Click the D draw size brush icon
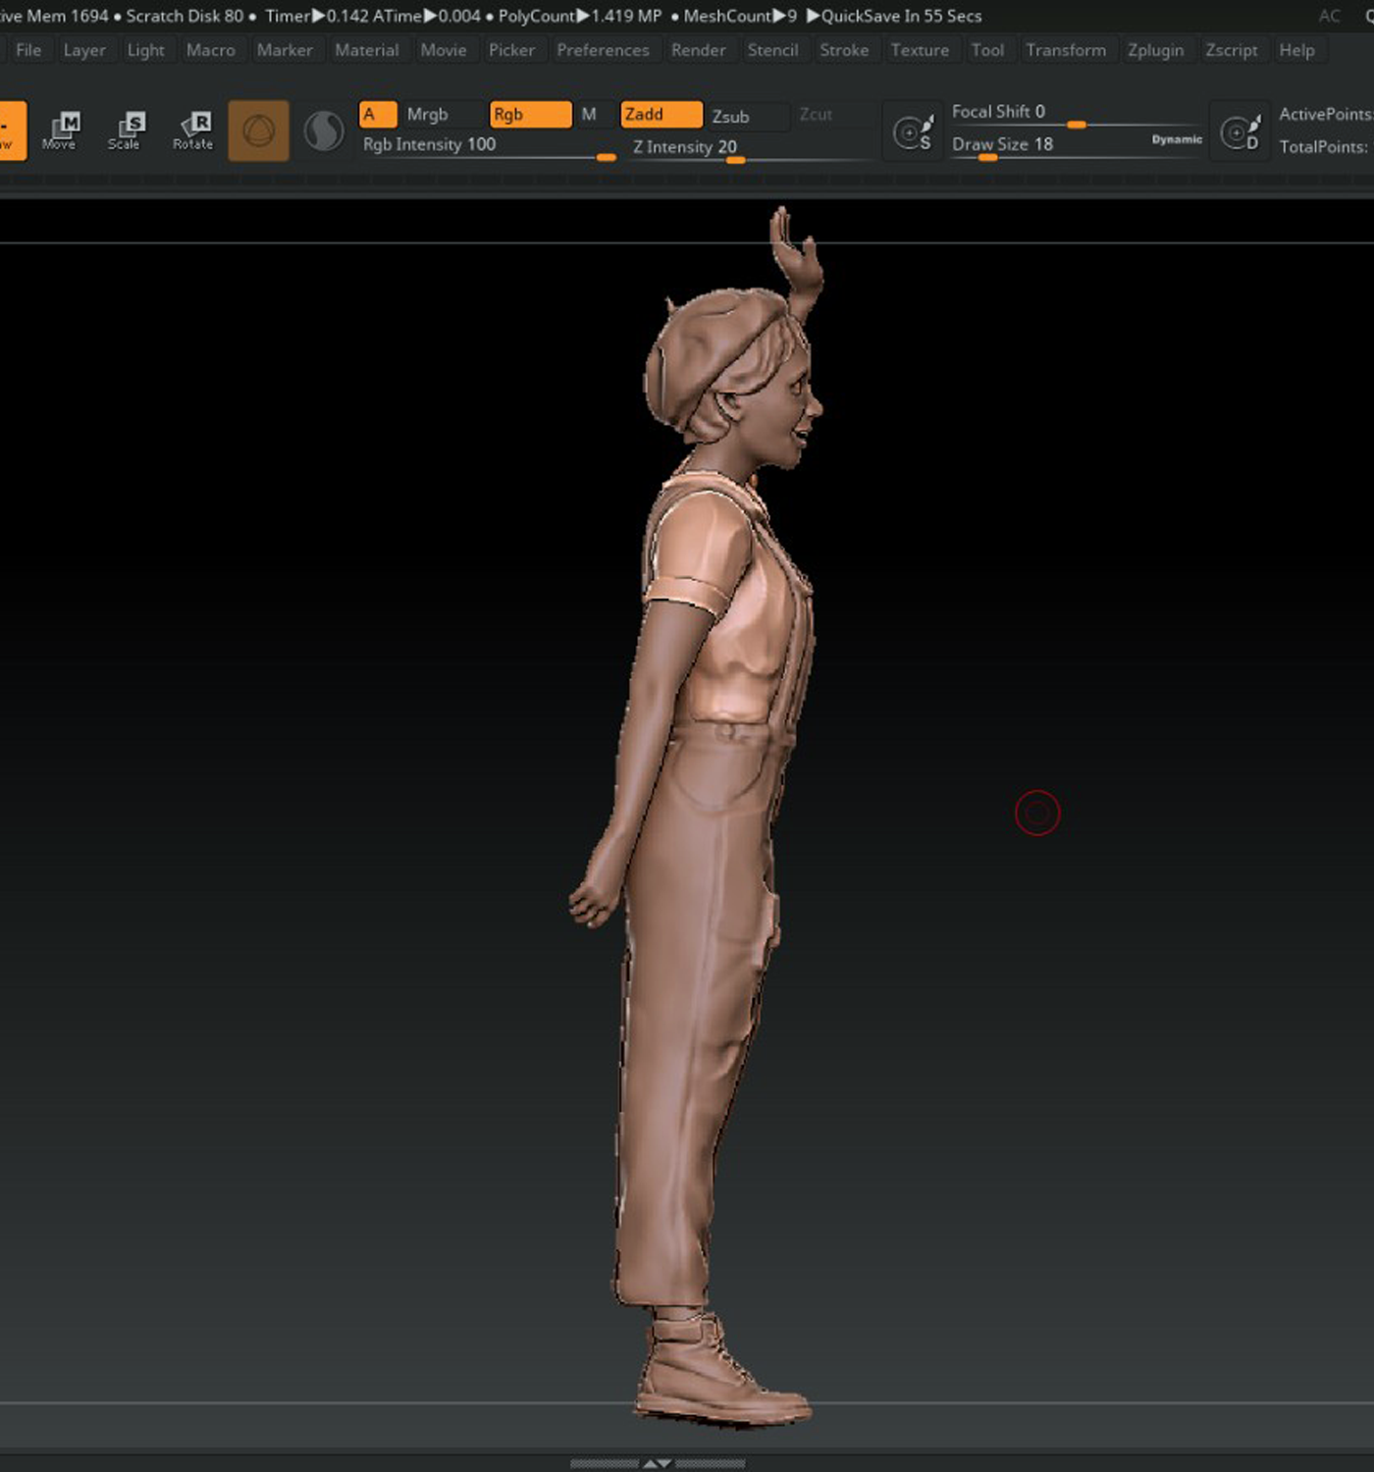Viewport: 1374px width, 1472px height. pyautogui.click(x=1240, y=131)
